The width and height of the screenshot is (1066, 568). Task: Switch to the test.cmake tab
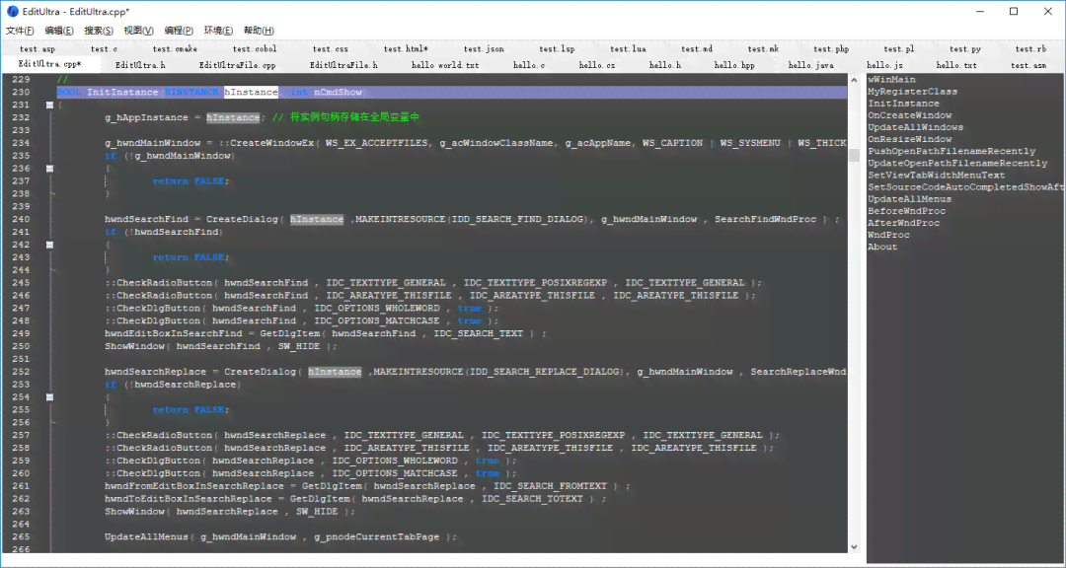click(175, 49)
